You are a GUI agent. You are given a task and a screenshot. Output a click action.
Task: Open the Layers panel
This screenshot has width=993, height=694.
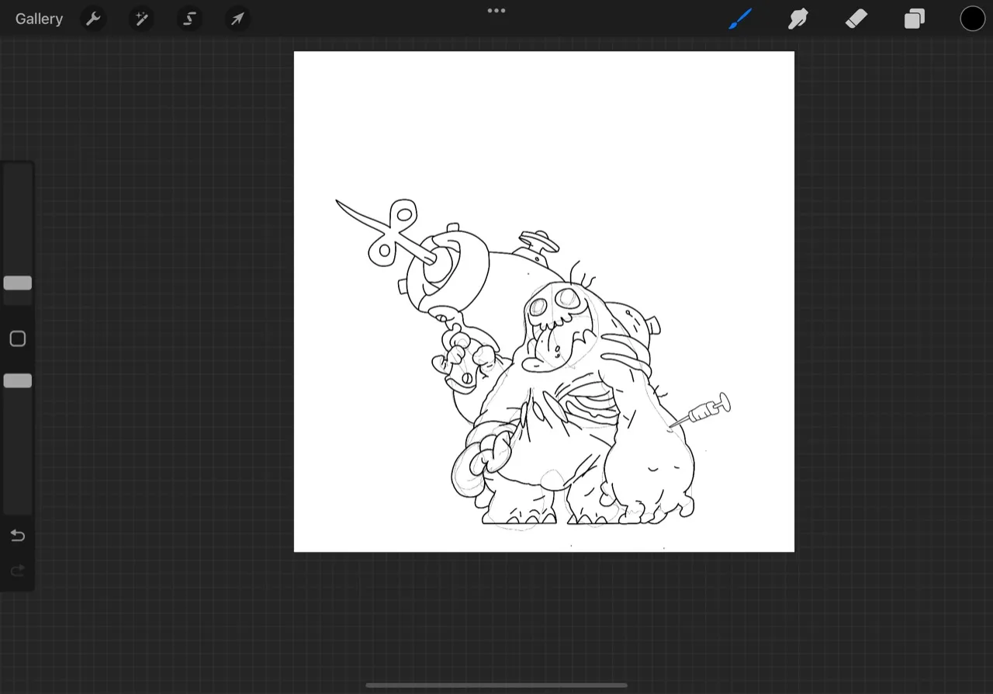click(915, 19)
